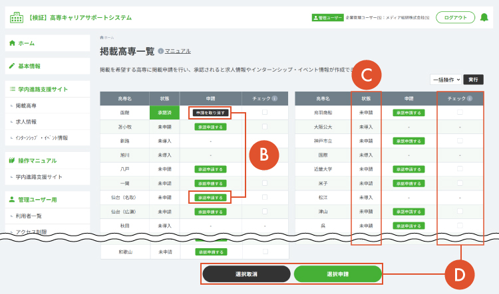This screenshot has width=499, height=294.
Task: Tick the checkbox for 苫小牧 row
Action: click(x=265, y=126)
